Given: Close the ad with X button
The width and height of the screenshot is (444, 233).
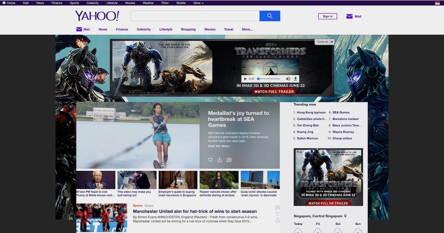Looking at the screenshot, I should pyautogui.click(x=332, y=42).
